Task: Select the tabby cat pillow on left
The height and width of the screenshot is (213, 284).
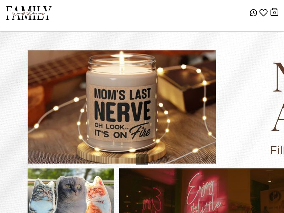Action: click(42, 196)
